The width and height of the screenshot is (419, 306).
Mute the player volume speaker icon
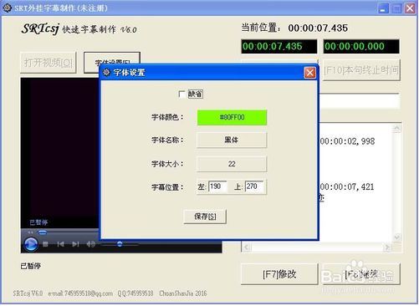(x=90, y=244)
